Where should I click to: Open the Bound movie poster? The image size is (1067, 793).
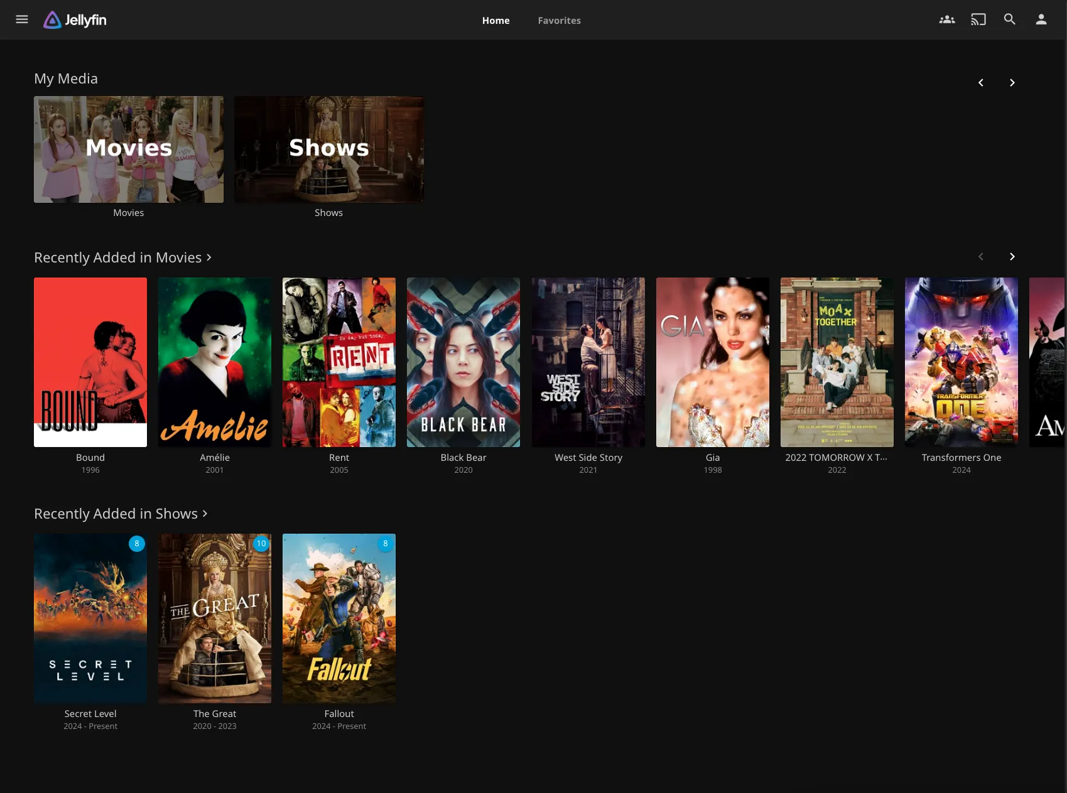click(x=90, y=362)
